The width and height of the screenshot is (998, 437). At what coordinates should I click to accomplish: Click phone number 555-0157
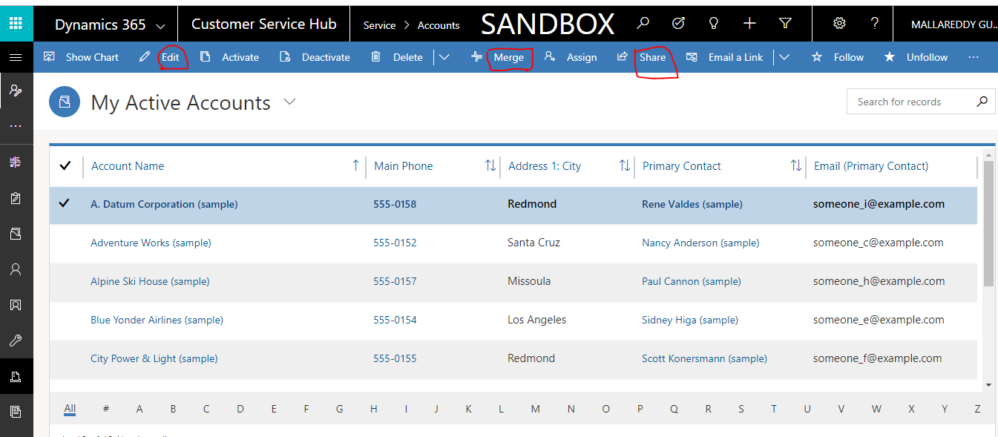pyautogui.click(x=395, y=281)
